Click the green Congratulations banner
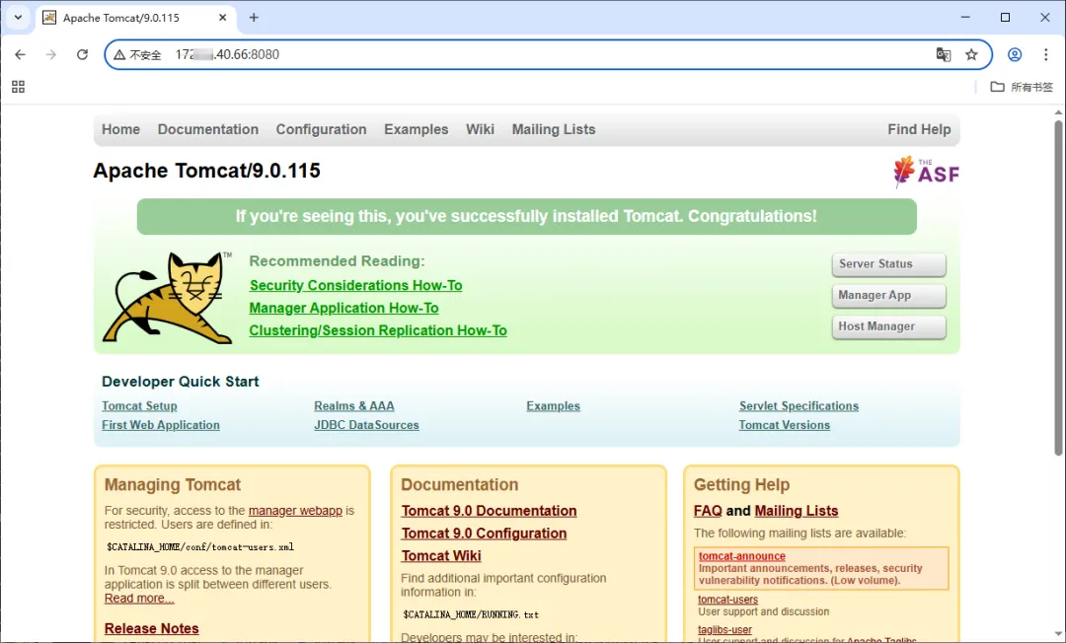Screen dimensions: 1066x643 pos(526,217)
